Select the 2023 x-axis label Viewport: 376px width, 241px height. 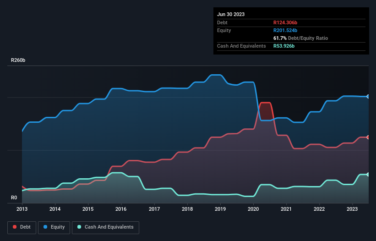click(x=352, y=209)
